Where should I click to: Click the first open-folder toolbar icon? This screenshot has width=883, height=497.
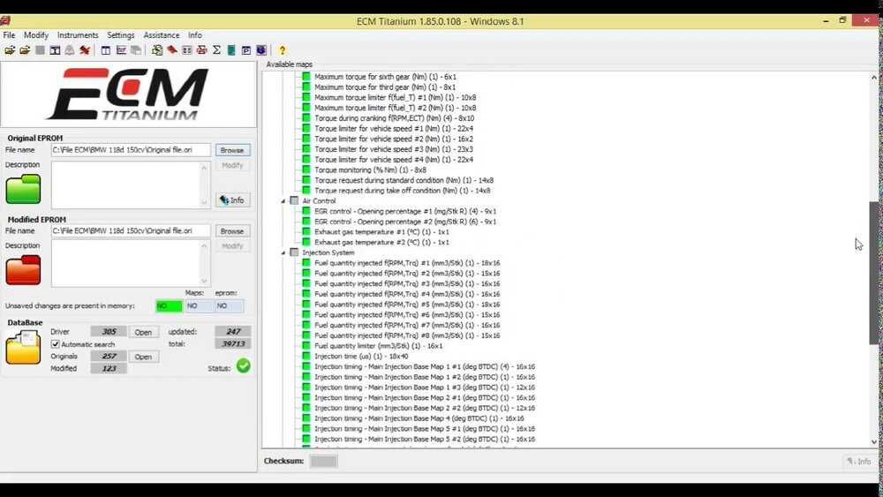[x=10, y=50]
